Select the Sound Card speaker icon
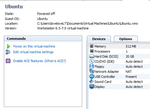This screenshot has height=109, width=150. tap(91, 81)
